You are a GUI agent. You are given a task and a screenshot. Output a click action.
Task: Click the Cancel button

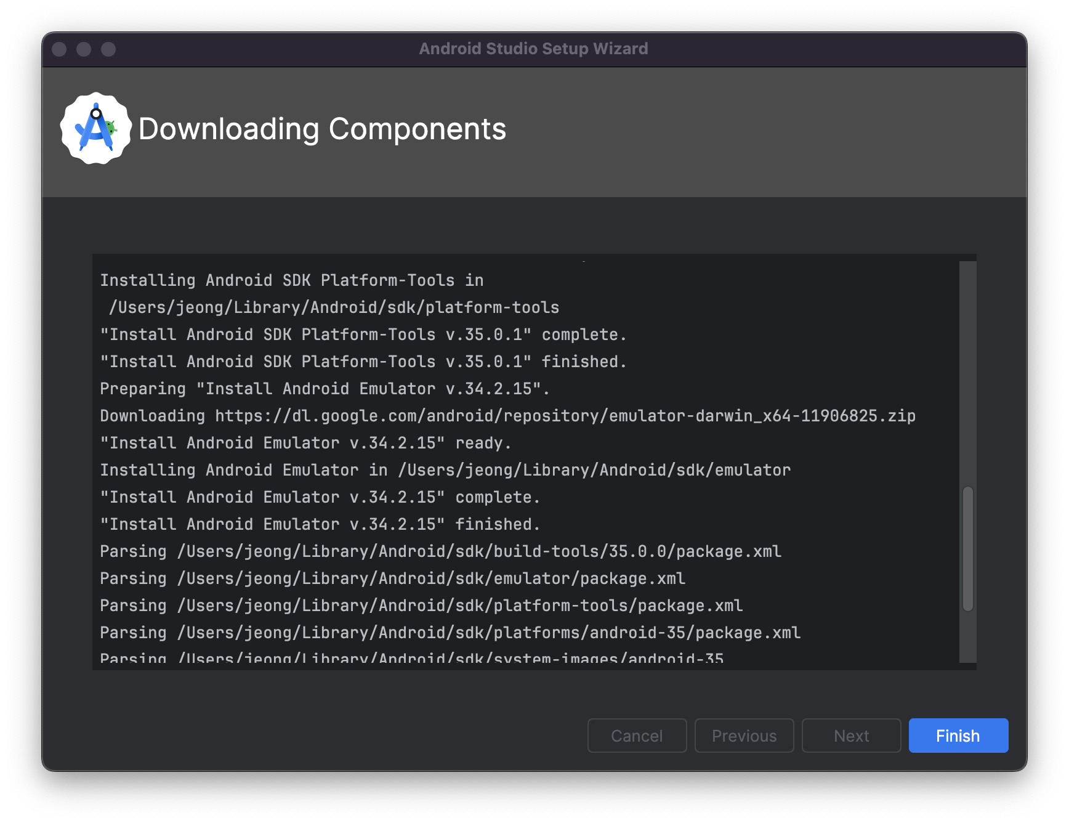(637, 736)
